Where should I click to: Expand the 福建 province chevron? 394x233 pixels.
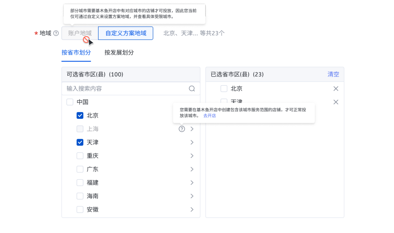point(192,183)
